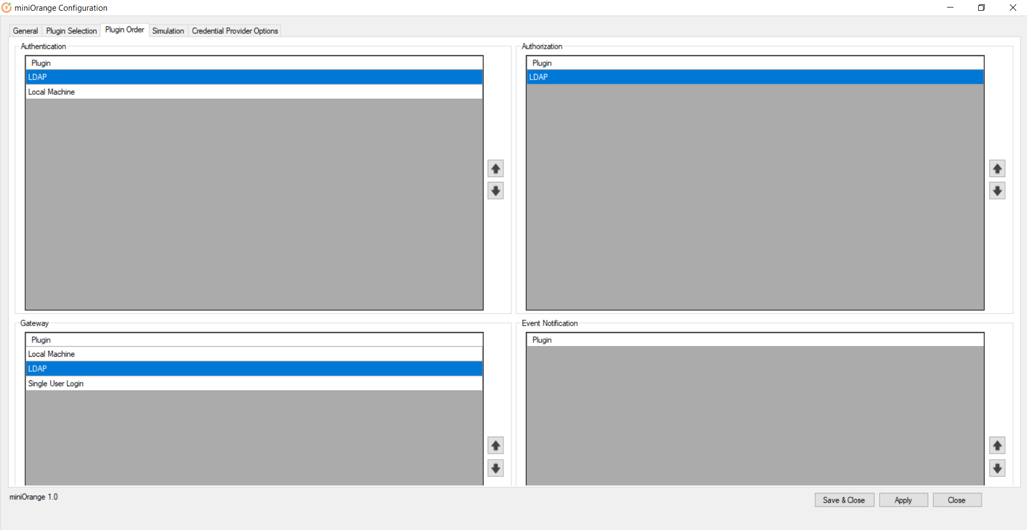This screenshot has width=1027, height=530.
Task: Select Single User Login in Gateway list
Action: coord(254,384)
